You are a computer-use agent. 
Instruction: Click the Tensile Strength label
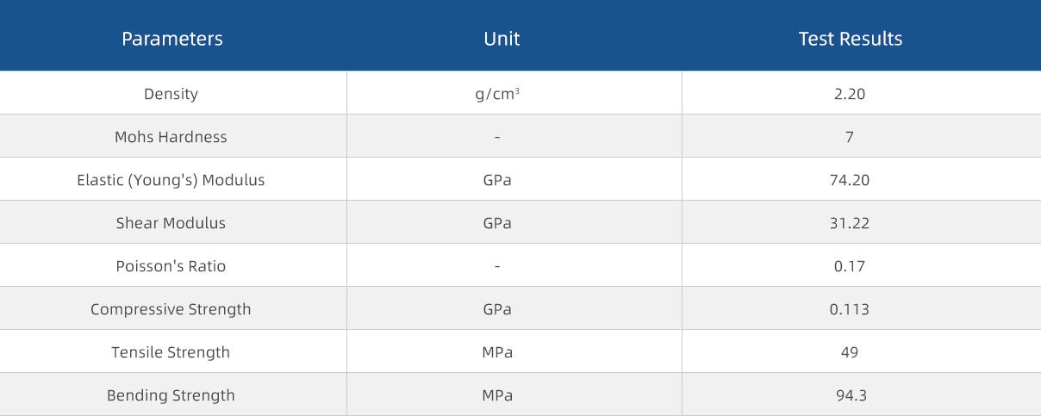pyautogui.click(x=171, y=352)
